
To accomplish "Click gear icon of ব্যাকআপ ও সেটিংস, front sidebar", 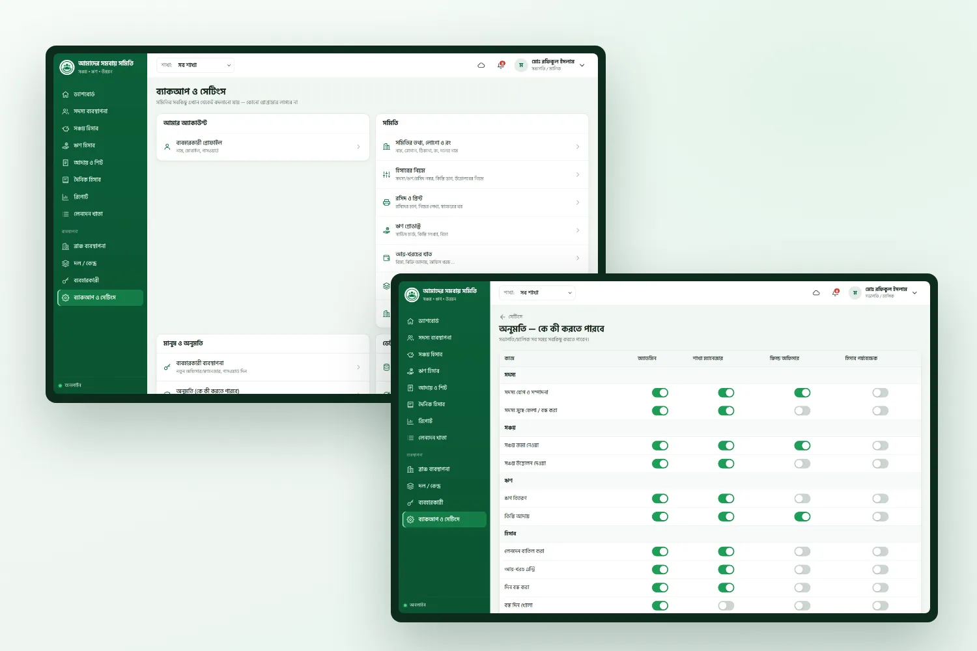I will 410,519.
